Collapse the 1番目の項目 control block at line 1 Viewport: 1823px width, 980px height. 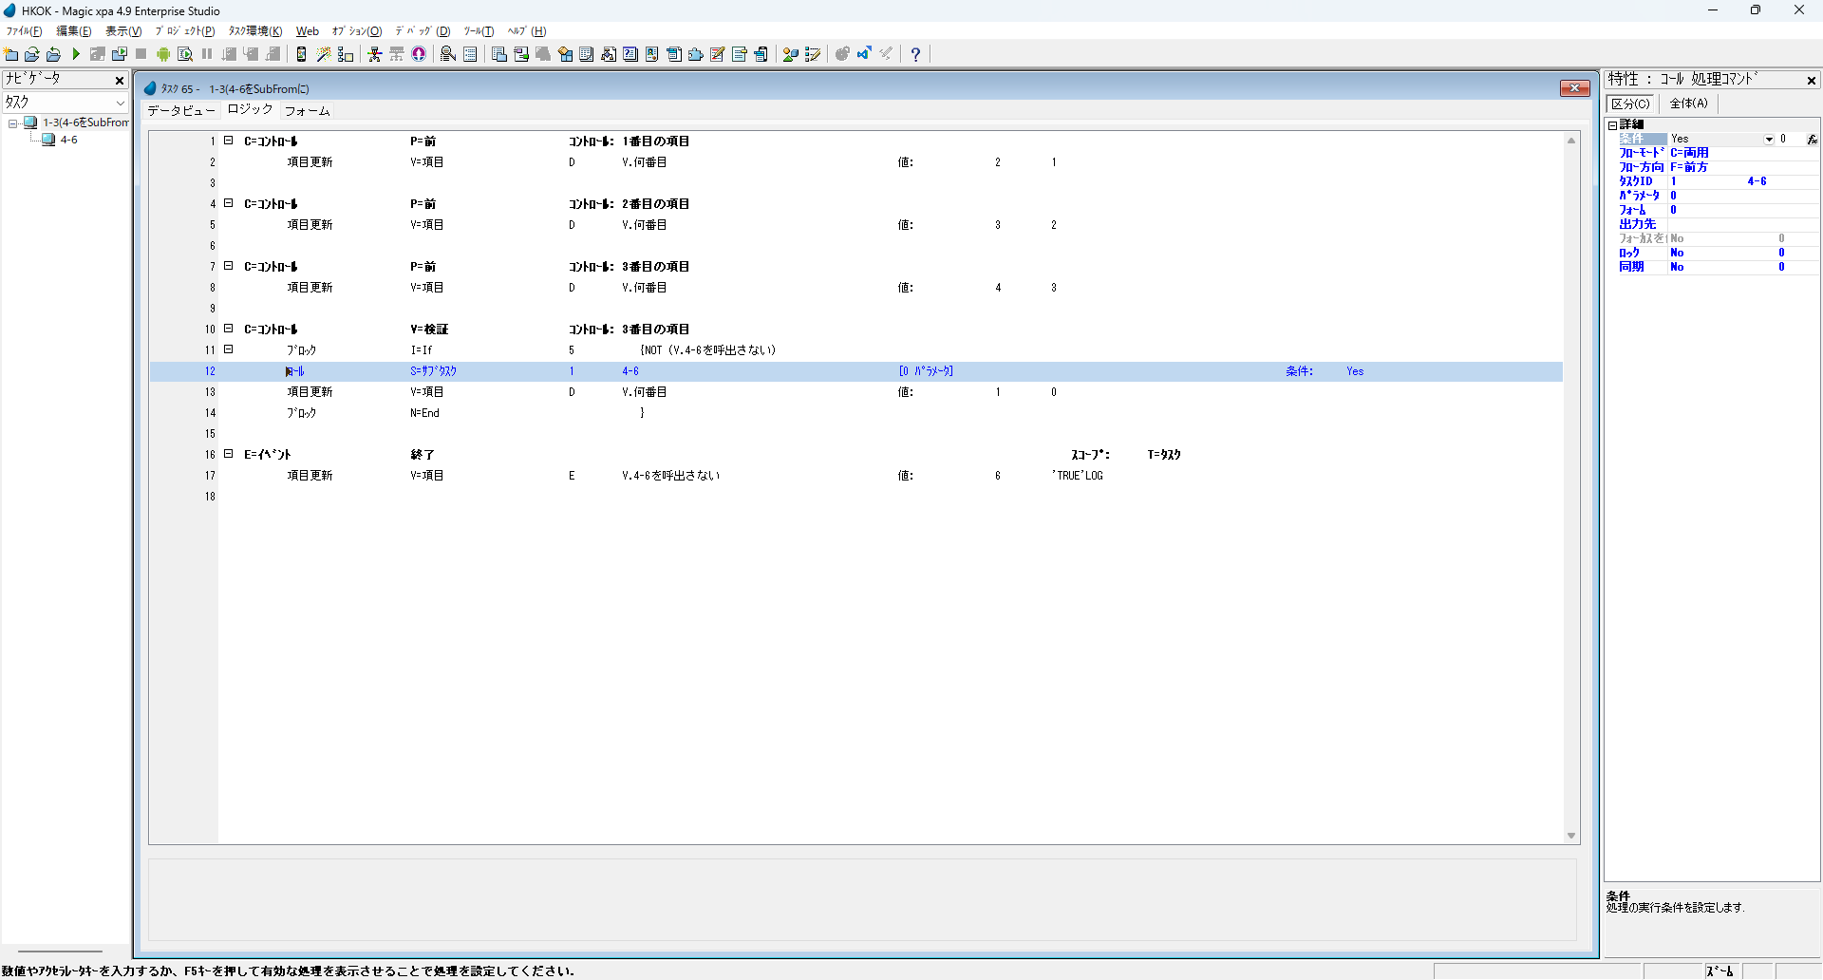[x=228, y=141]
